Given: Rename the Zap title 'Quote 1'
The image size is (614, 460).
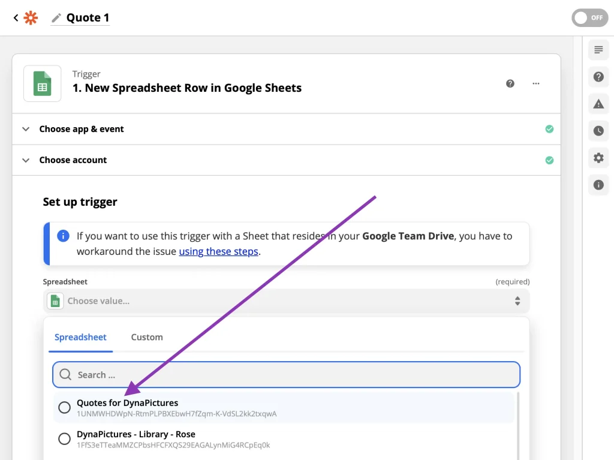Looking at the screenshot, I should 88,17.
